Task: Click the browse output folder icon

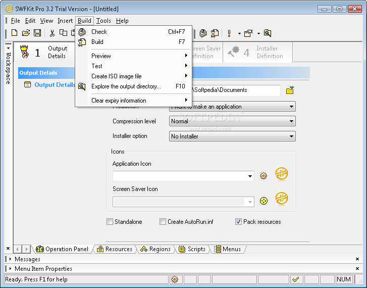Action: point(290,90)
